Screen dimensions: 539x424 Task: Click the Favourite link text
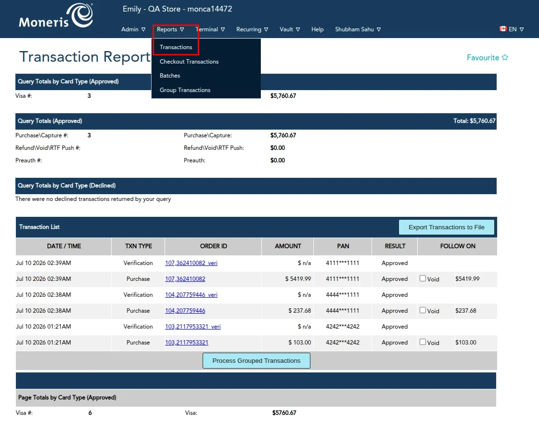point(483,57)
